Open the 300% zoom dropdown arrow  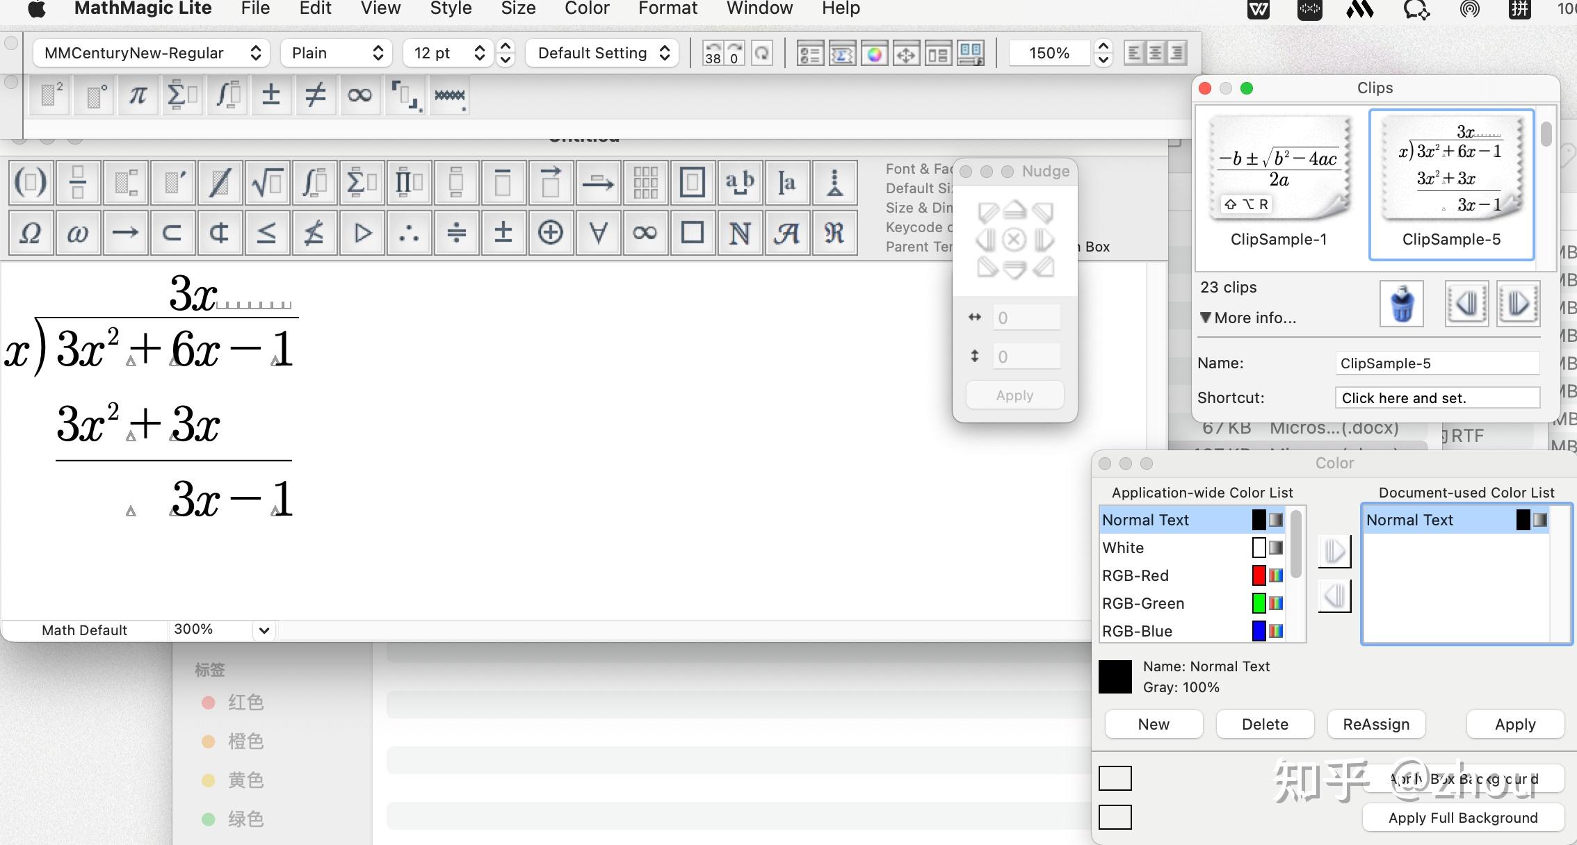pos(264,630)
